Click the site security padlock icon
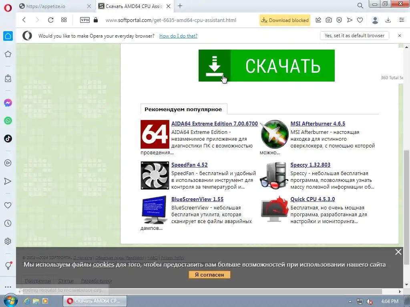This screenshot has height=307, width=410. [x=96, y=20]
